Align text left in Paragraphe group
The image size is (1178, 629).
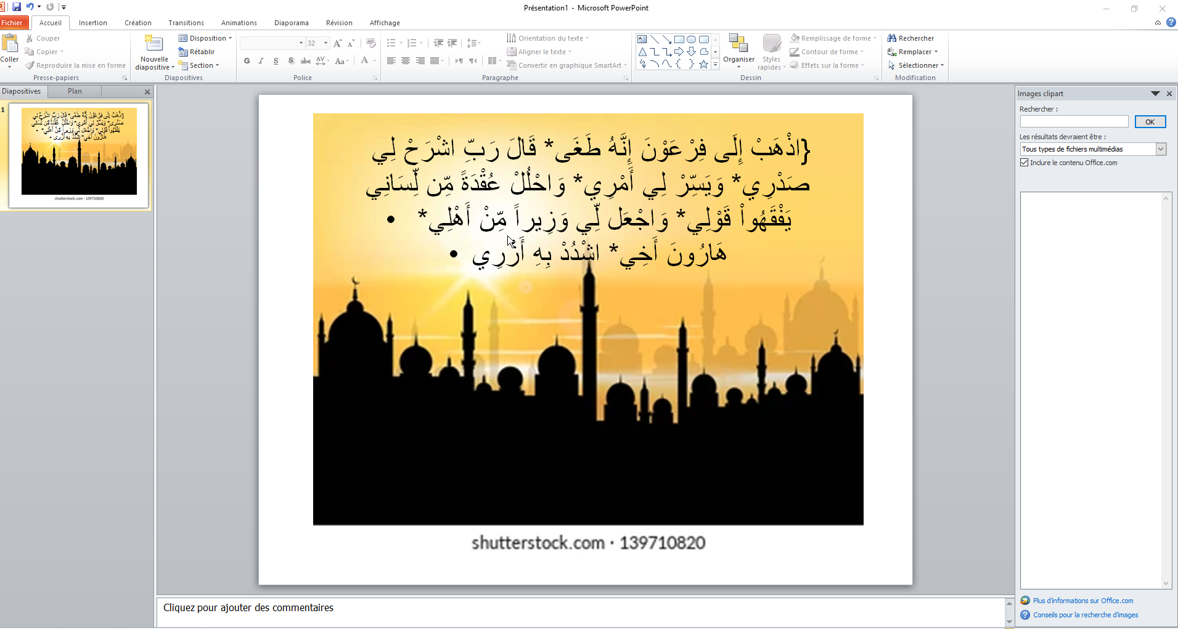[x=391, y=61]
